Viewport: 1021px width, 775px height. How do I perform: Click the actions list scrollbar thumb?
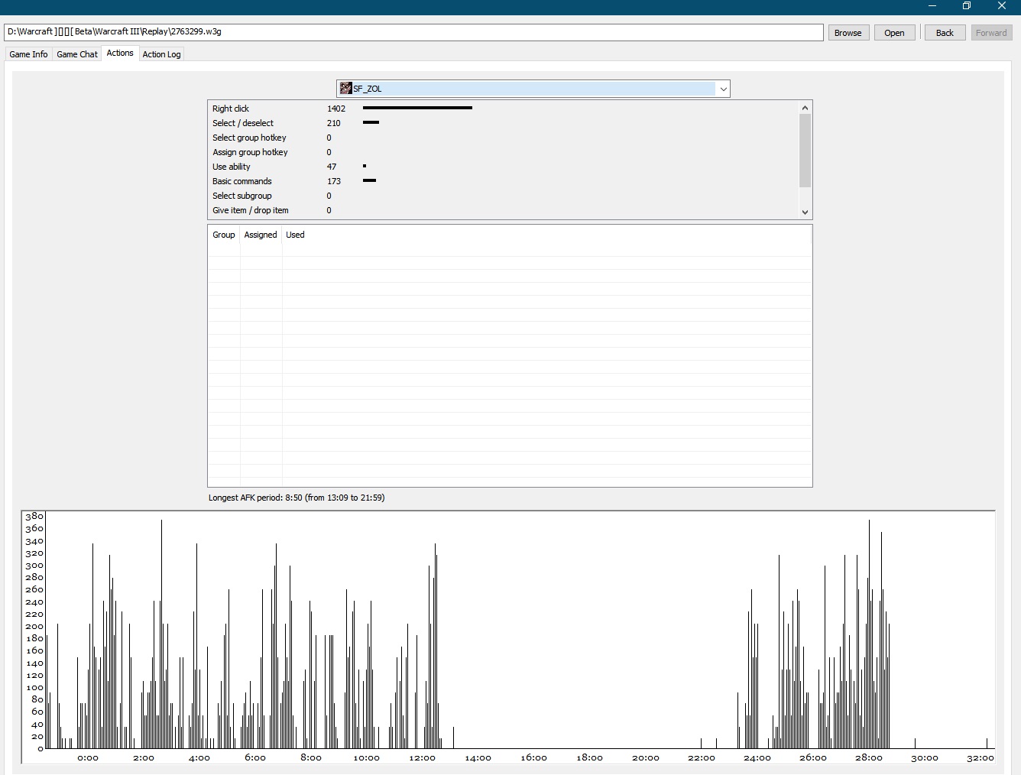point(805,151)
